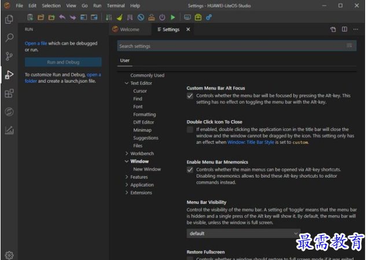Open the chart analysis activity icon
This screenshot has height=260, width=368.
(9, 130)
